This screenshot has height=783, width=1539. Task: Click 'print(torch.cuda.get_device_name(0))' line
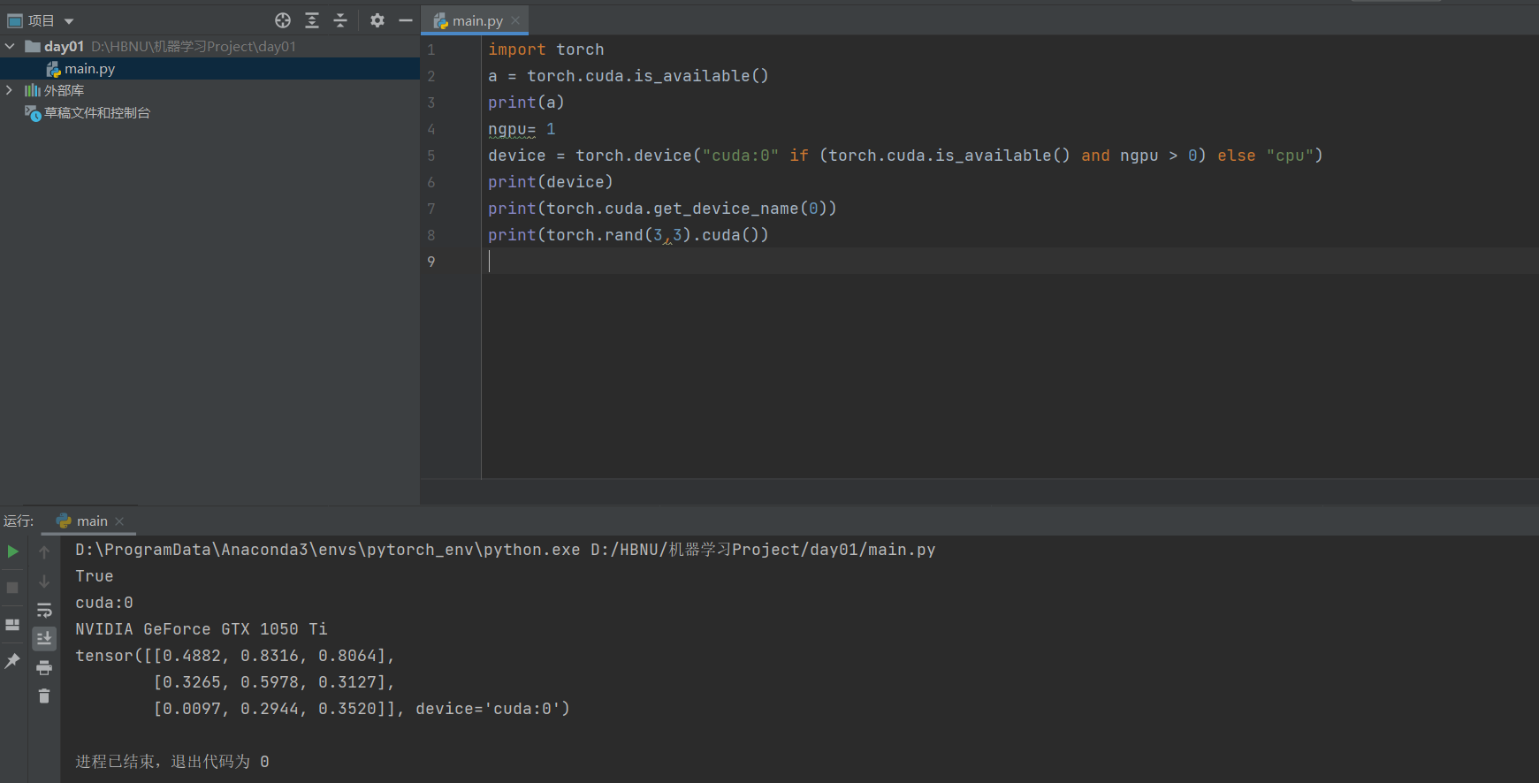[x=662, y=209]
